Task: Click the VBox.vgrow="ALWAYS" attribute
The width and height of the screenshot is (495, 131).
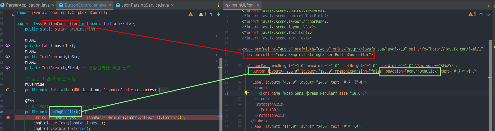Action: pos(435,66)
